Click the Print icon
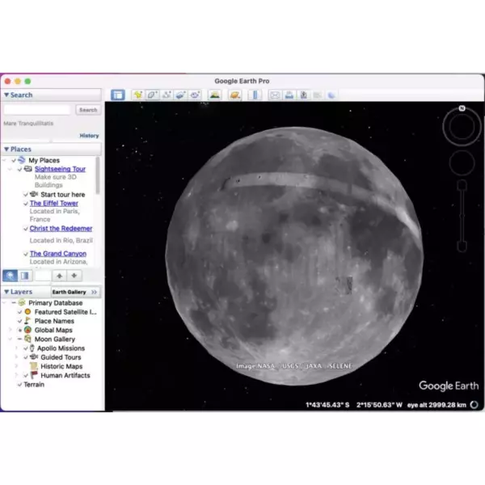 (x=289, y=95)
